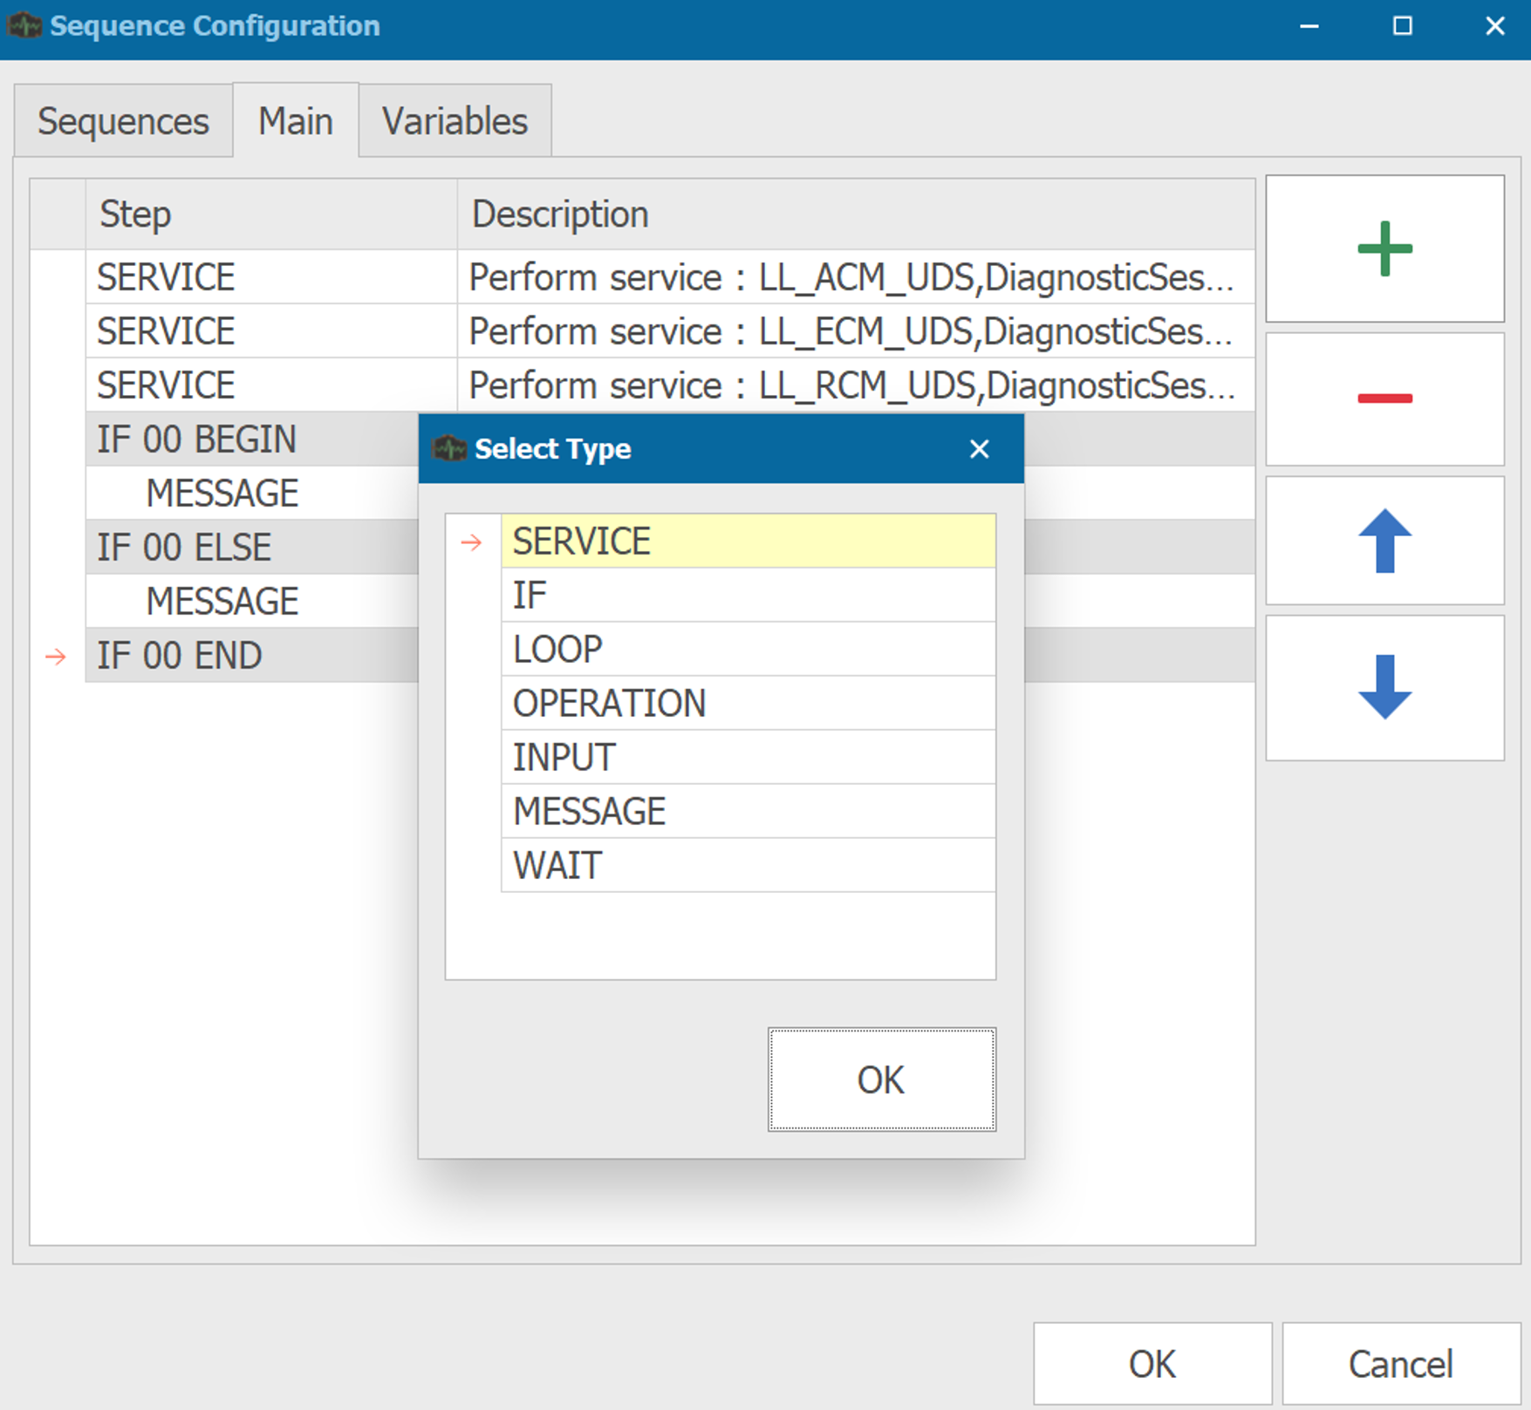Select the LL_RCM_UDS service step row

(x=670, y=385)
